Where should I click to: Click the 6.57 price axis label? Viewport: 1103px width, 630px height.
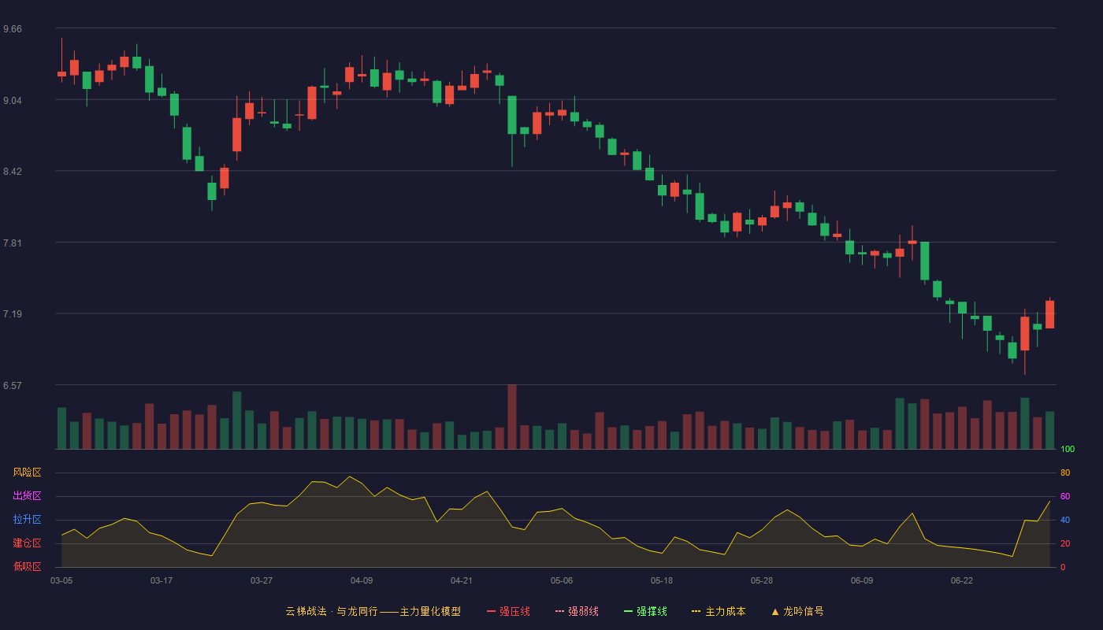(x=13, y=386)
